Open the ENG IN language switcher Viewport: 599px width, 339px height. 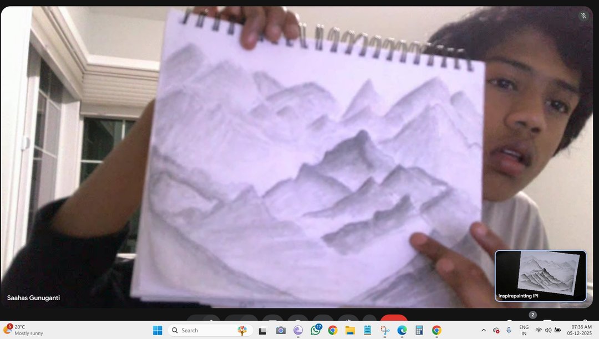coord(524,330)
